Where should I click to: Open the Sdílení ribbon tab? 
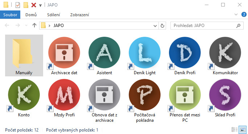coord(53,15)
